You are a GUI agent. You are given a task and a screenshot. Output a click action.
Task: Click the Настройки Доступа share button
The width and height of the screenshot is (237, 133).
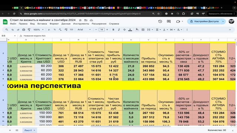[x=204, y=21]
